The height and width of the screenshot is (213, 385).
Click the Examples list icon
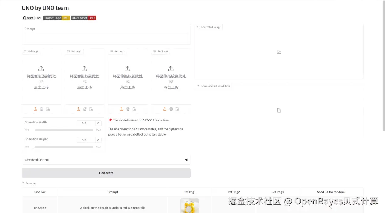pos(23,183)
